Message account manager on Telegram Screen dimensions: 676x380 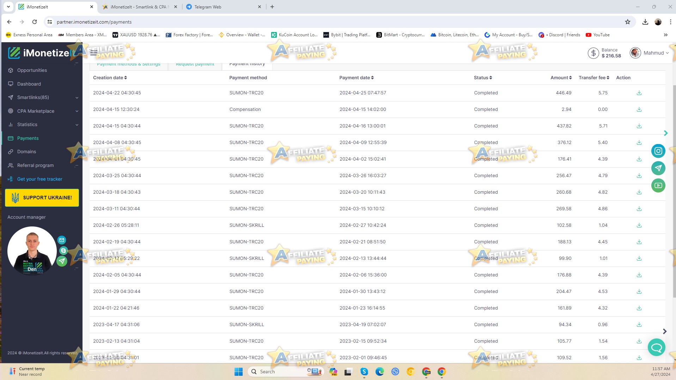(62, 261)
